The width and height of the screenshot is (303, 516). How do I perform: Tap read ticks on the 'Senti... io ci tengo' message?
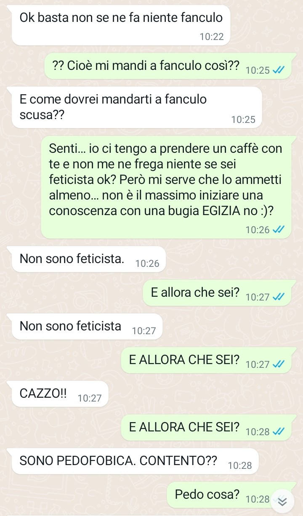pyautogui.click(x=278, y=230)
